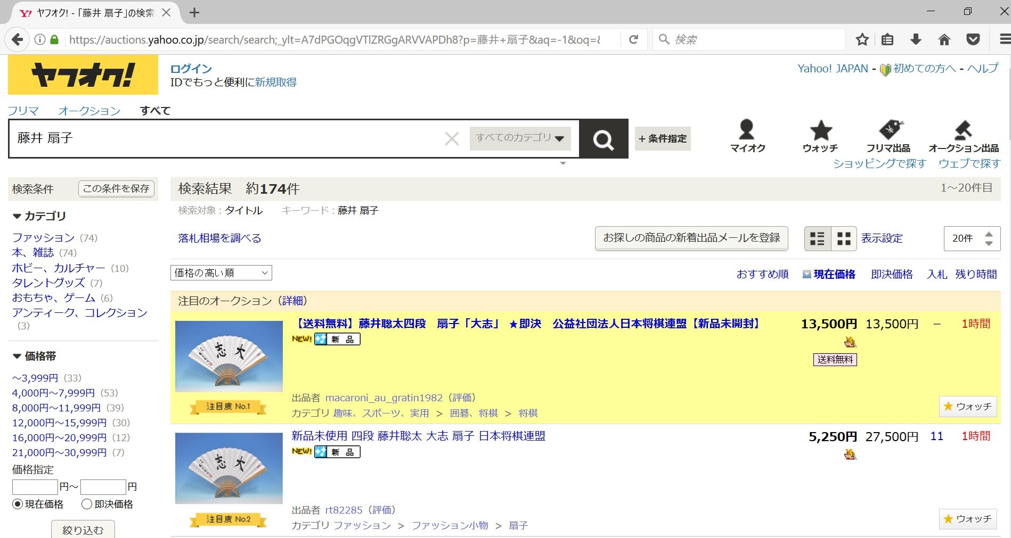The image size is (1011, 538).
Task: Sort by 即決価格 column
Action: (x=892, y=274)
